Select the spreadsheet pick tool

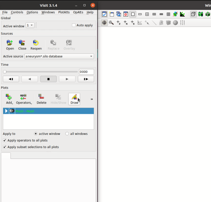(x=133, y=23)
